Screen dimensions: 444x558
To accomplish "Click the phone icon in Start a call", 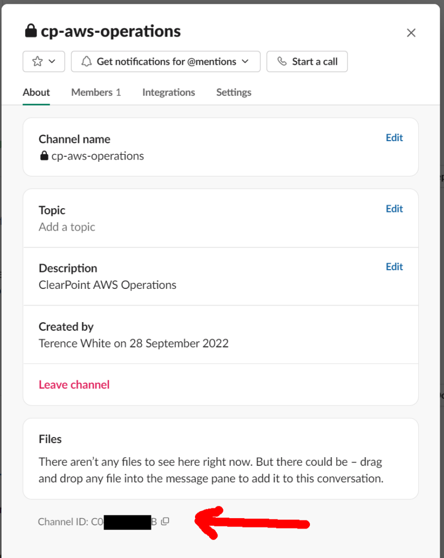I will click(282, 61).
